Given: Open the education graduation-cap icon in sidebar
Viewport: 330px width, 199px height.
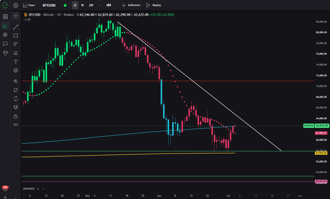Looking at the screenshot, I should (x=5, y=53).
